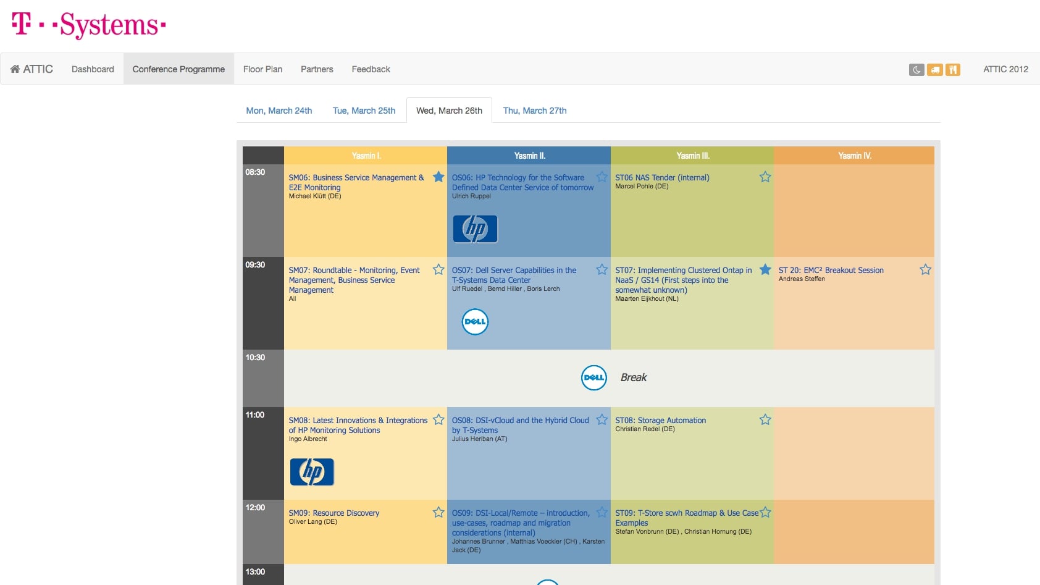
Task: Open OS08 DSI-vCloud Hybrid Cloud link
Action: [521, 425]
